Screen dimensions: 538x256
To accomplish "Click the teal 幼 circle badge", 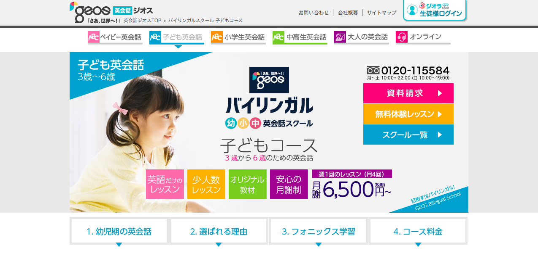I will pyautogui.click(x=230, y=123).
